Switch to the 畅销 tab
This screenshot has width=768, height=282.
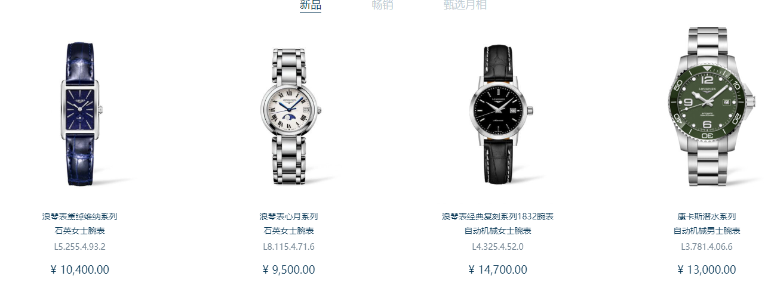coord(382,5)
